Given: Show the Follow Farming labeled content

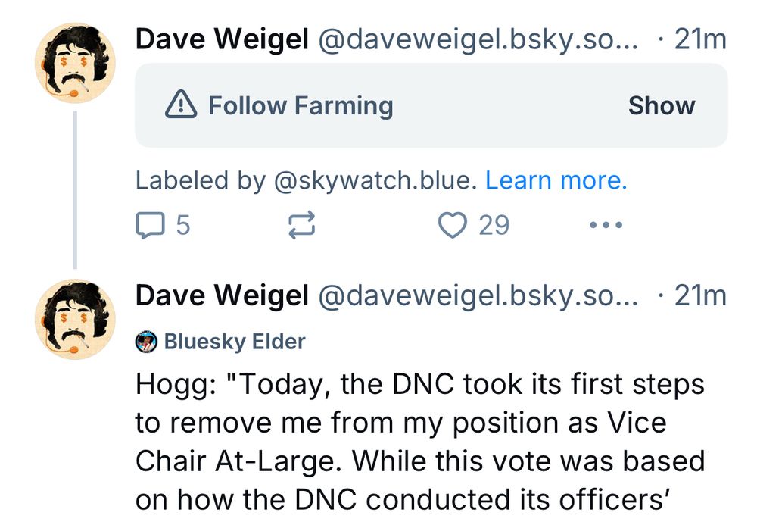Looking at the screenshot, I should coord(662,105).
